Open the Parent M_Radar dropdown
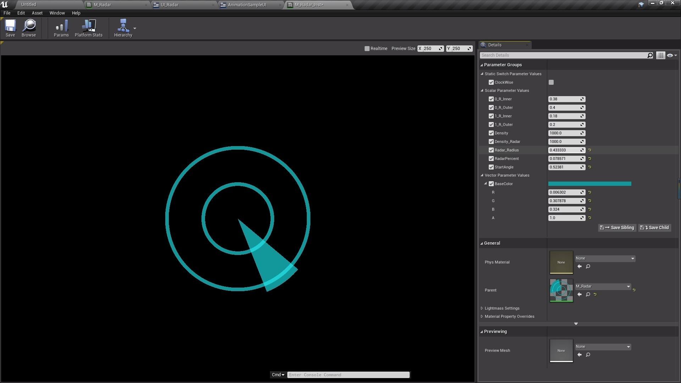This screenshot has height=383, width=681. [603, 287]
